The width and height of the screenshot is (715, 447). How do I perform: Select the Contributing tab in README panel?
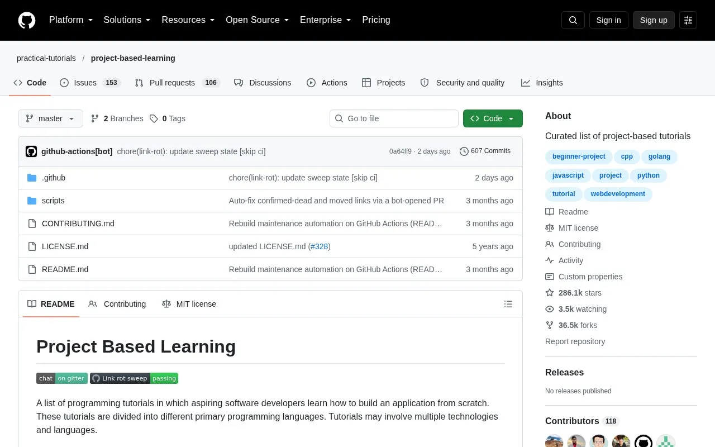pos(117,304)
